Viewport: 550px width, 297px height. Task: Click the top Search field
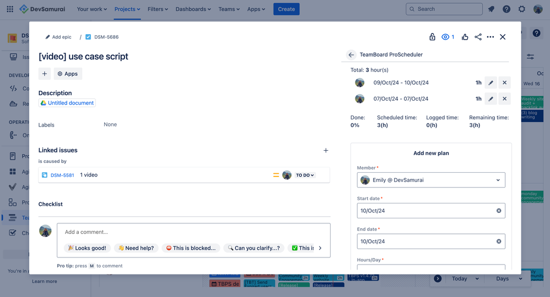coord(444,9)
